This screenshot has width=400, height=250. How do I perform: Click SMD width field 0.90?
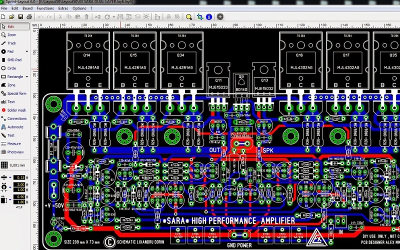tap(19, 197)
